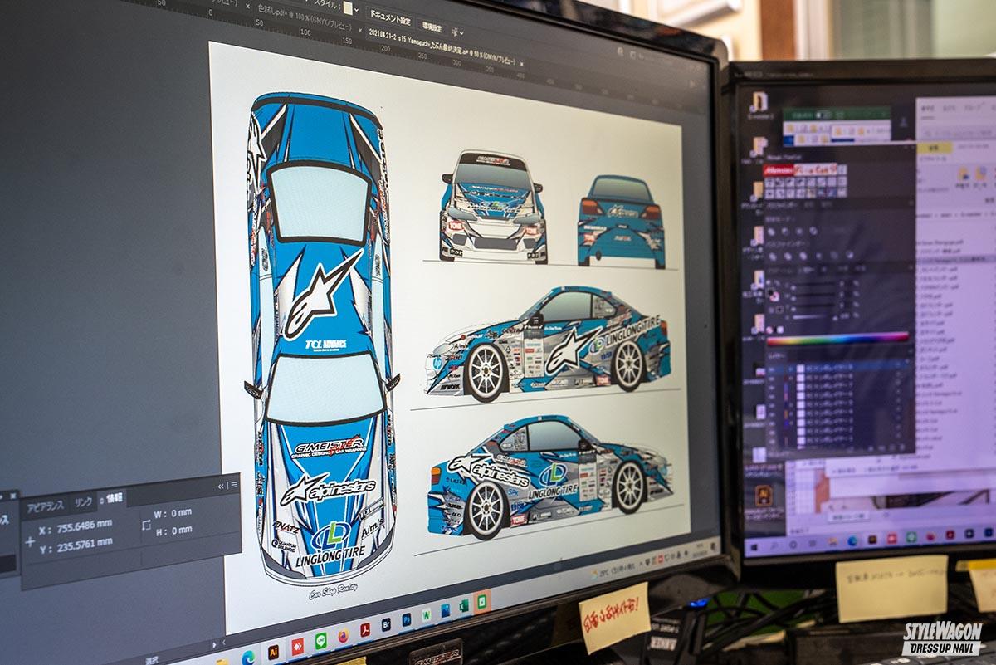
Task: Open Adobe Bridge from the taskbar
Action: [x=386, y=624]
